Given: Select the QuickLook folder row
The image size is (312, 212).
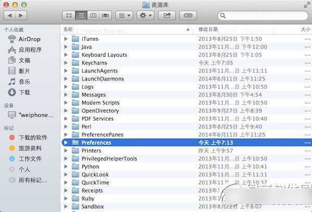Looking at the screenshot, I should coord(186,175).
